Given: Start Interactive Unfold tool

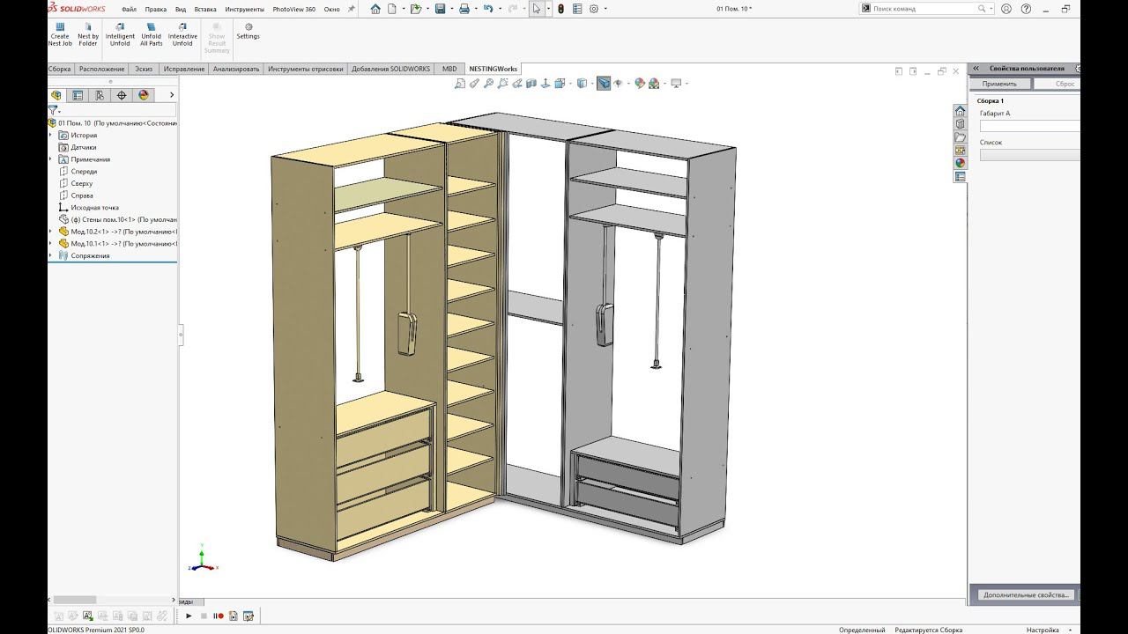Looking at the screenshot, I should pyautogui.click(x=182, y=35).
